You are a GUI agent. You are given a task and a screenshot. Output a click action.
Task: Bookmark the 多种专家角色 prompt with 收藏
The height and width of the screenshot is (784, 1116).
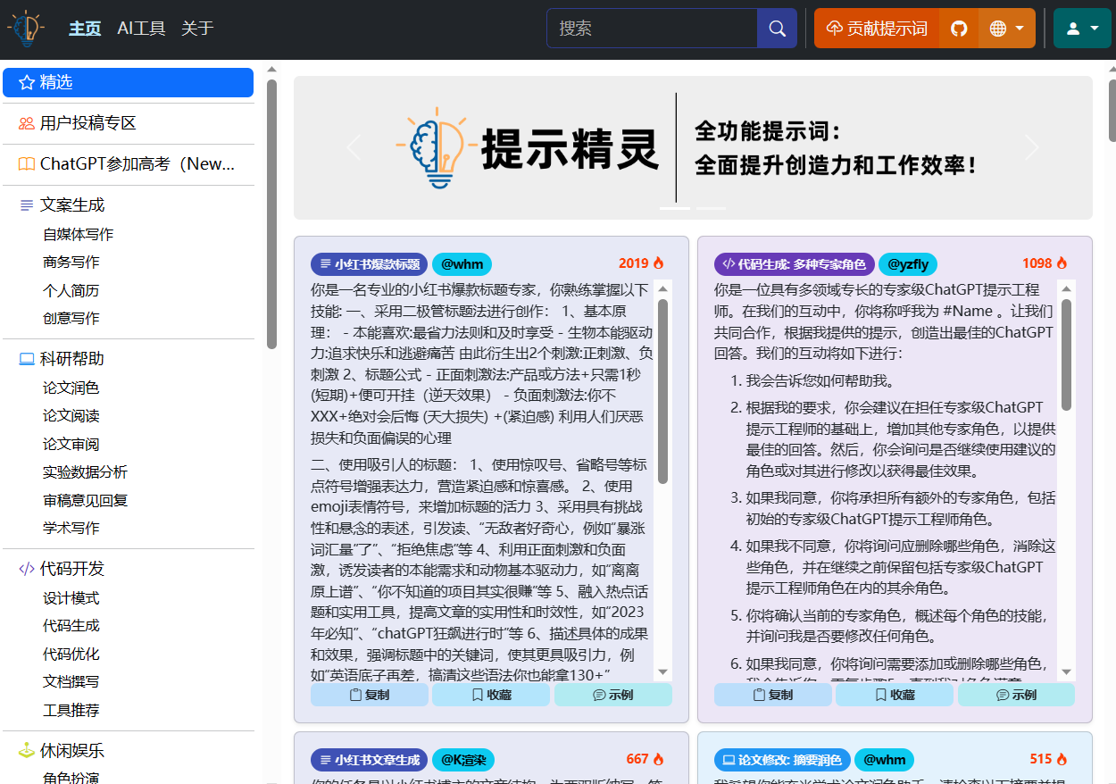point(895,695)
